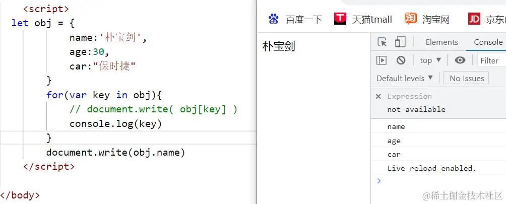Click the name:'朴宝剑' code line

click(108, 38)
